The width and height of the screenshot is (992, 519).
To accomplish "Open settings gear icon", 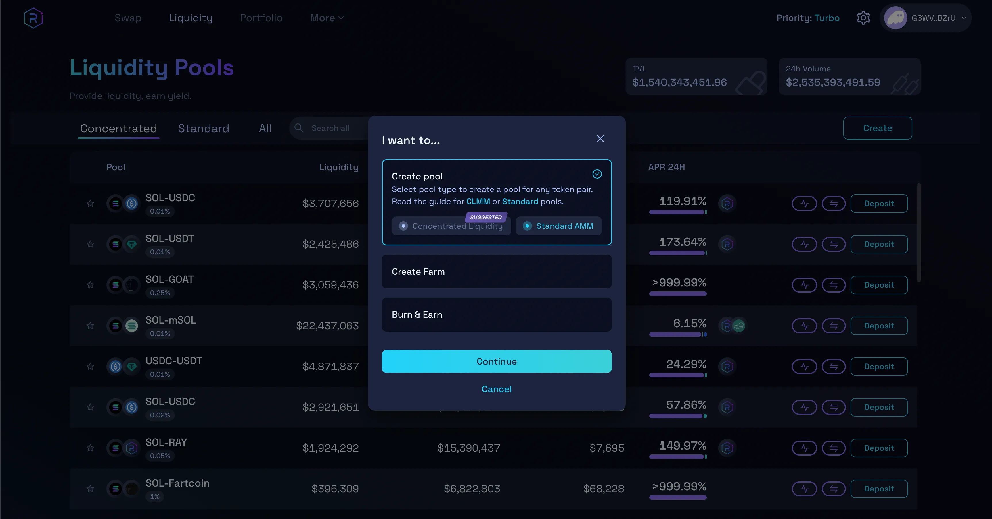I will [863, 18].
